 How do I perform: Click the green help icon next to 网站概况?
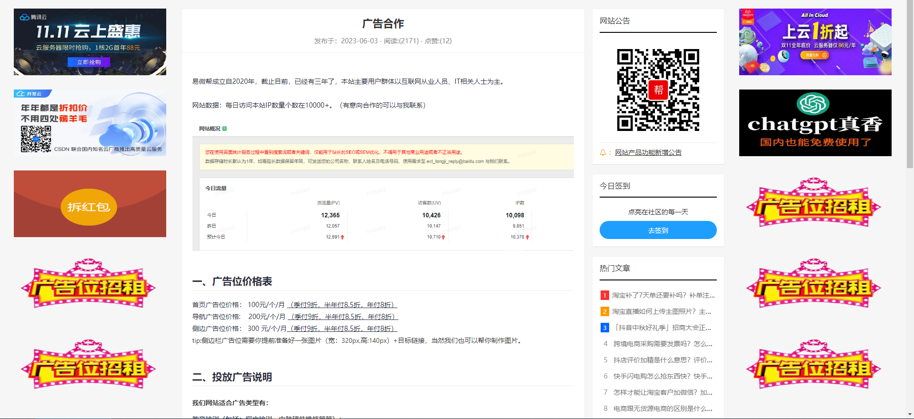pos(224,129)
